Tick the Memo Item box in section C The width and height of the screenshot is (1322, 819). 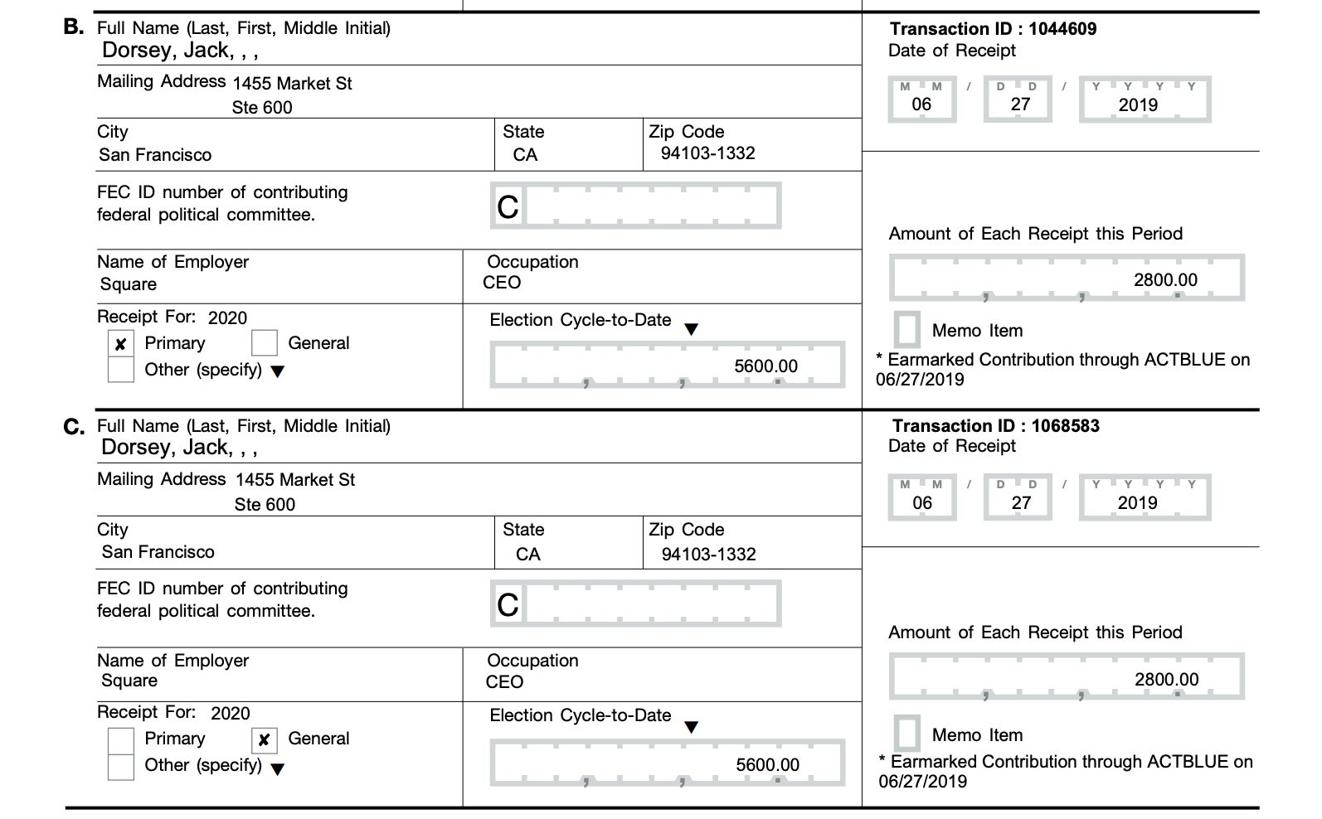pyautogui.click(x=906, y=734)
